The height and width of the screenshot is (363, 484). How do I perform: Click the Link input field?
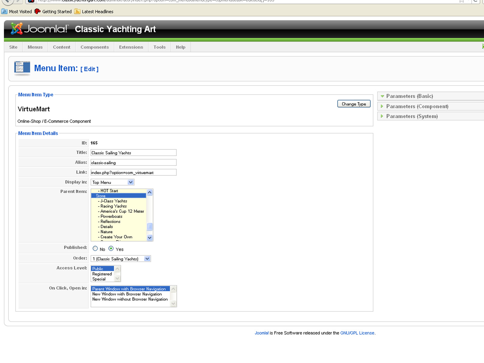133,172
